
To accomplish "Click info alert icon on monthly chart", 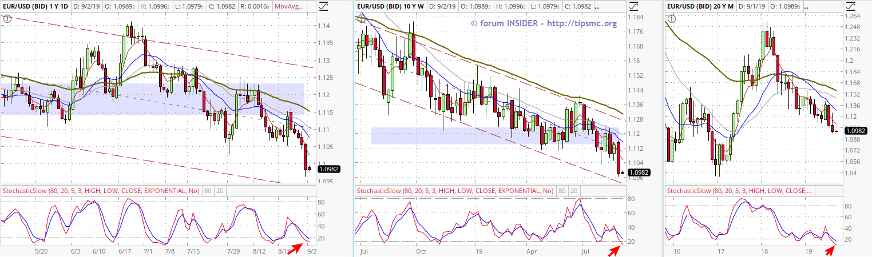I will point(672,18).
